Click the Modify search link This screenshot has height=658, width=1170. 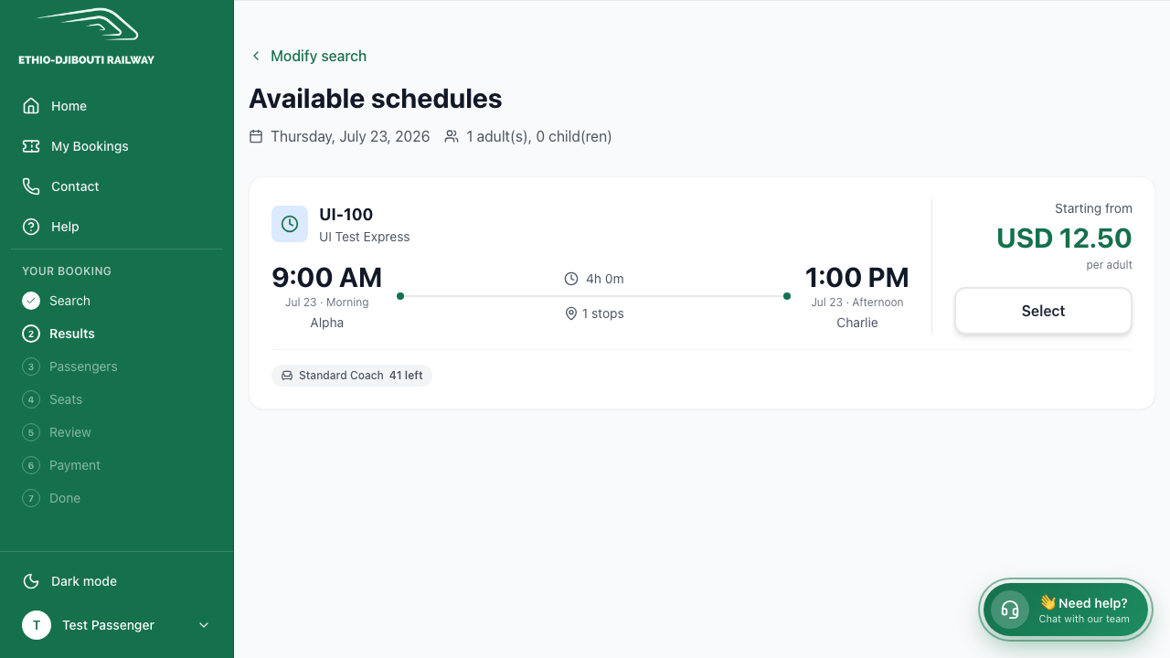(318, 56)
